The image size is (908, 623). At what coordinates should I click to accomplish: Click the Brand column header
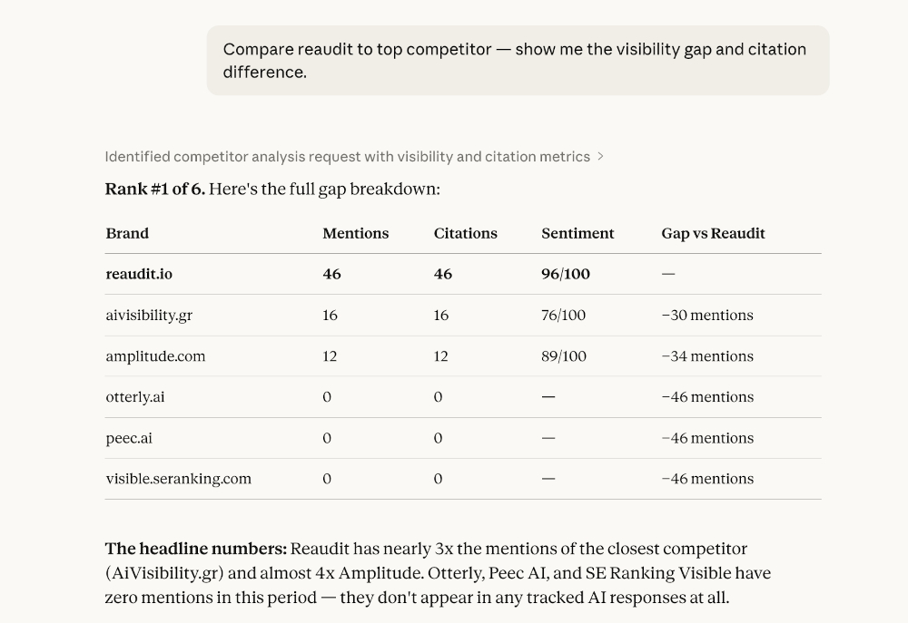[x=127, y=233]
